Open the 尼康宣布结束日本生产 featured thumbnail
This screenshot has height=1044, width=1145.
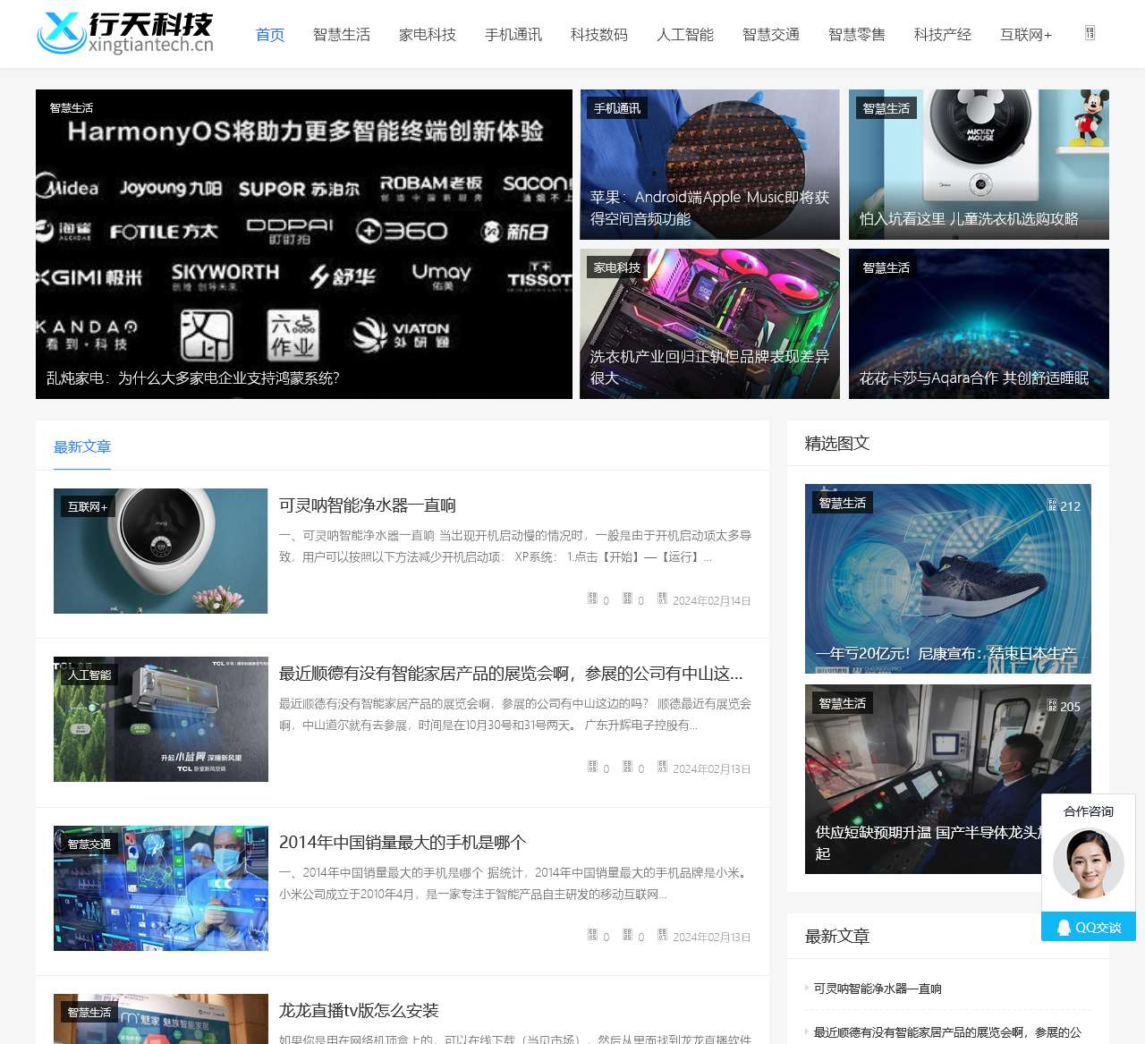tap(948, 579)
